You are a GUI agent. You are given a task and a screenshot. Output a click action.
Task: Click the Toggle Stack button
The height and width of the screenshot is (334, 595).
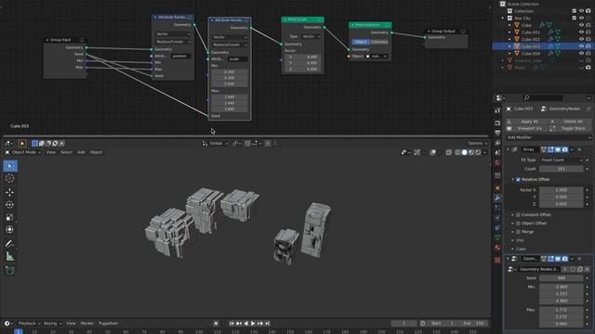coord(570,129)
